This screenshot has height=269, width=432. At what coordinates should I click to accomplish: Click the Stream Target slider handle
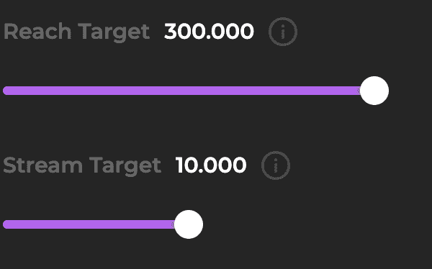tap(189, 224)
